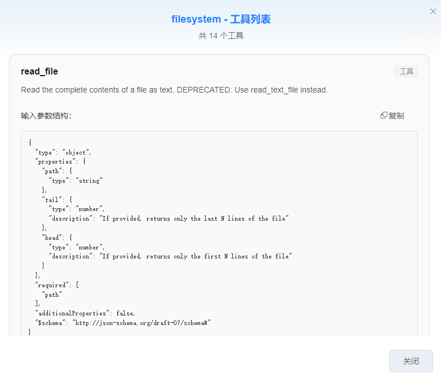Viewport: 441px width, 382px height.
Task: Click the DEPRECATED description sentence of read_file
Action: (174, 90)
